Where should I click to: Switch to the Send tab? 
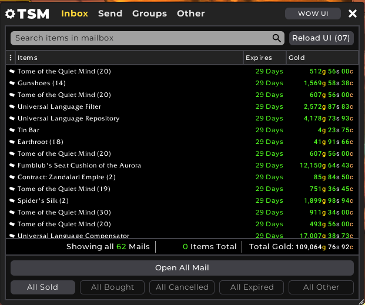pyautogui.click(x=110, y=14)
